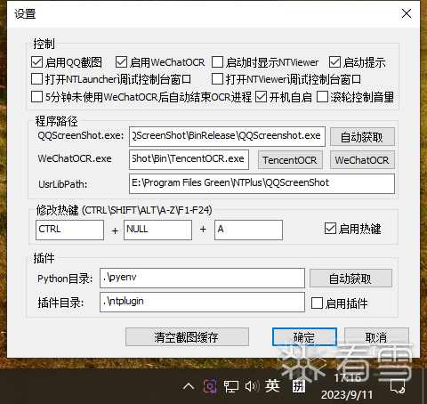Viewport: 427px width, 404px height.
Task: Click the NULL hotkey field
Action: pos(157,230)
